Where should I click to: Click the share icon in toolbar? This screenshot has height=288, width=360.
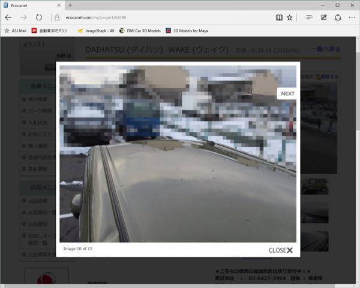338,17
